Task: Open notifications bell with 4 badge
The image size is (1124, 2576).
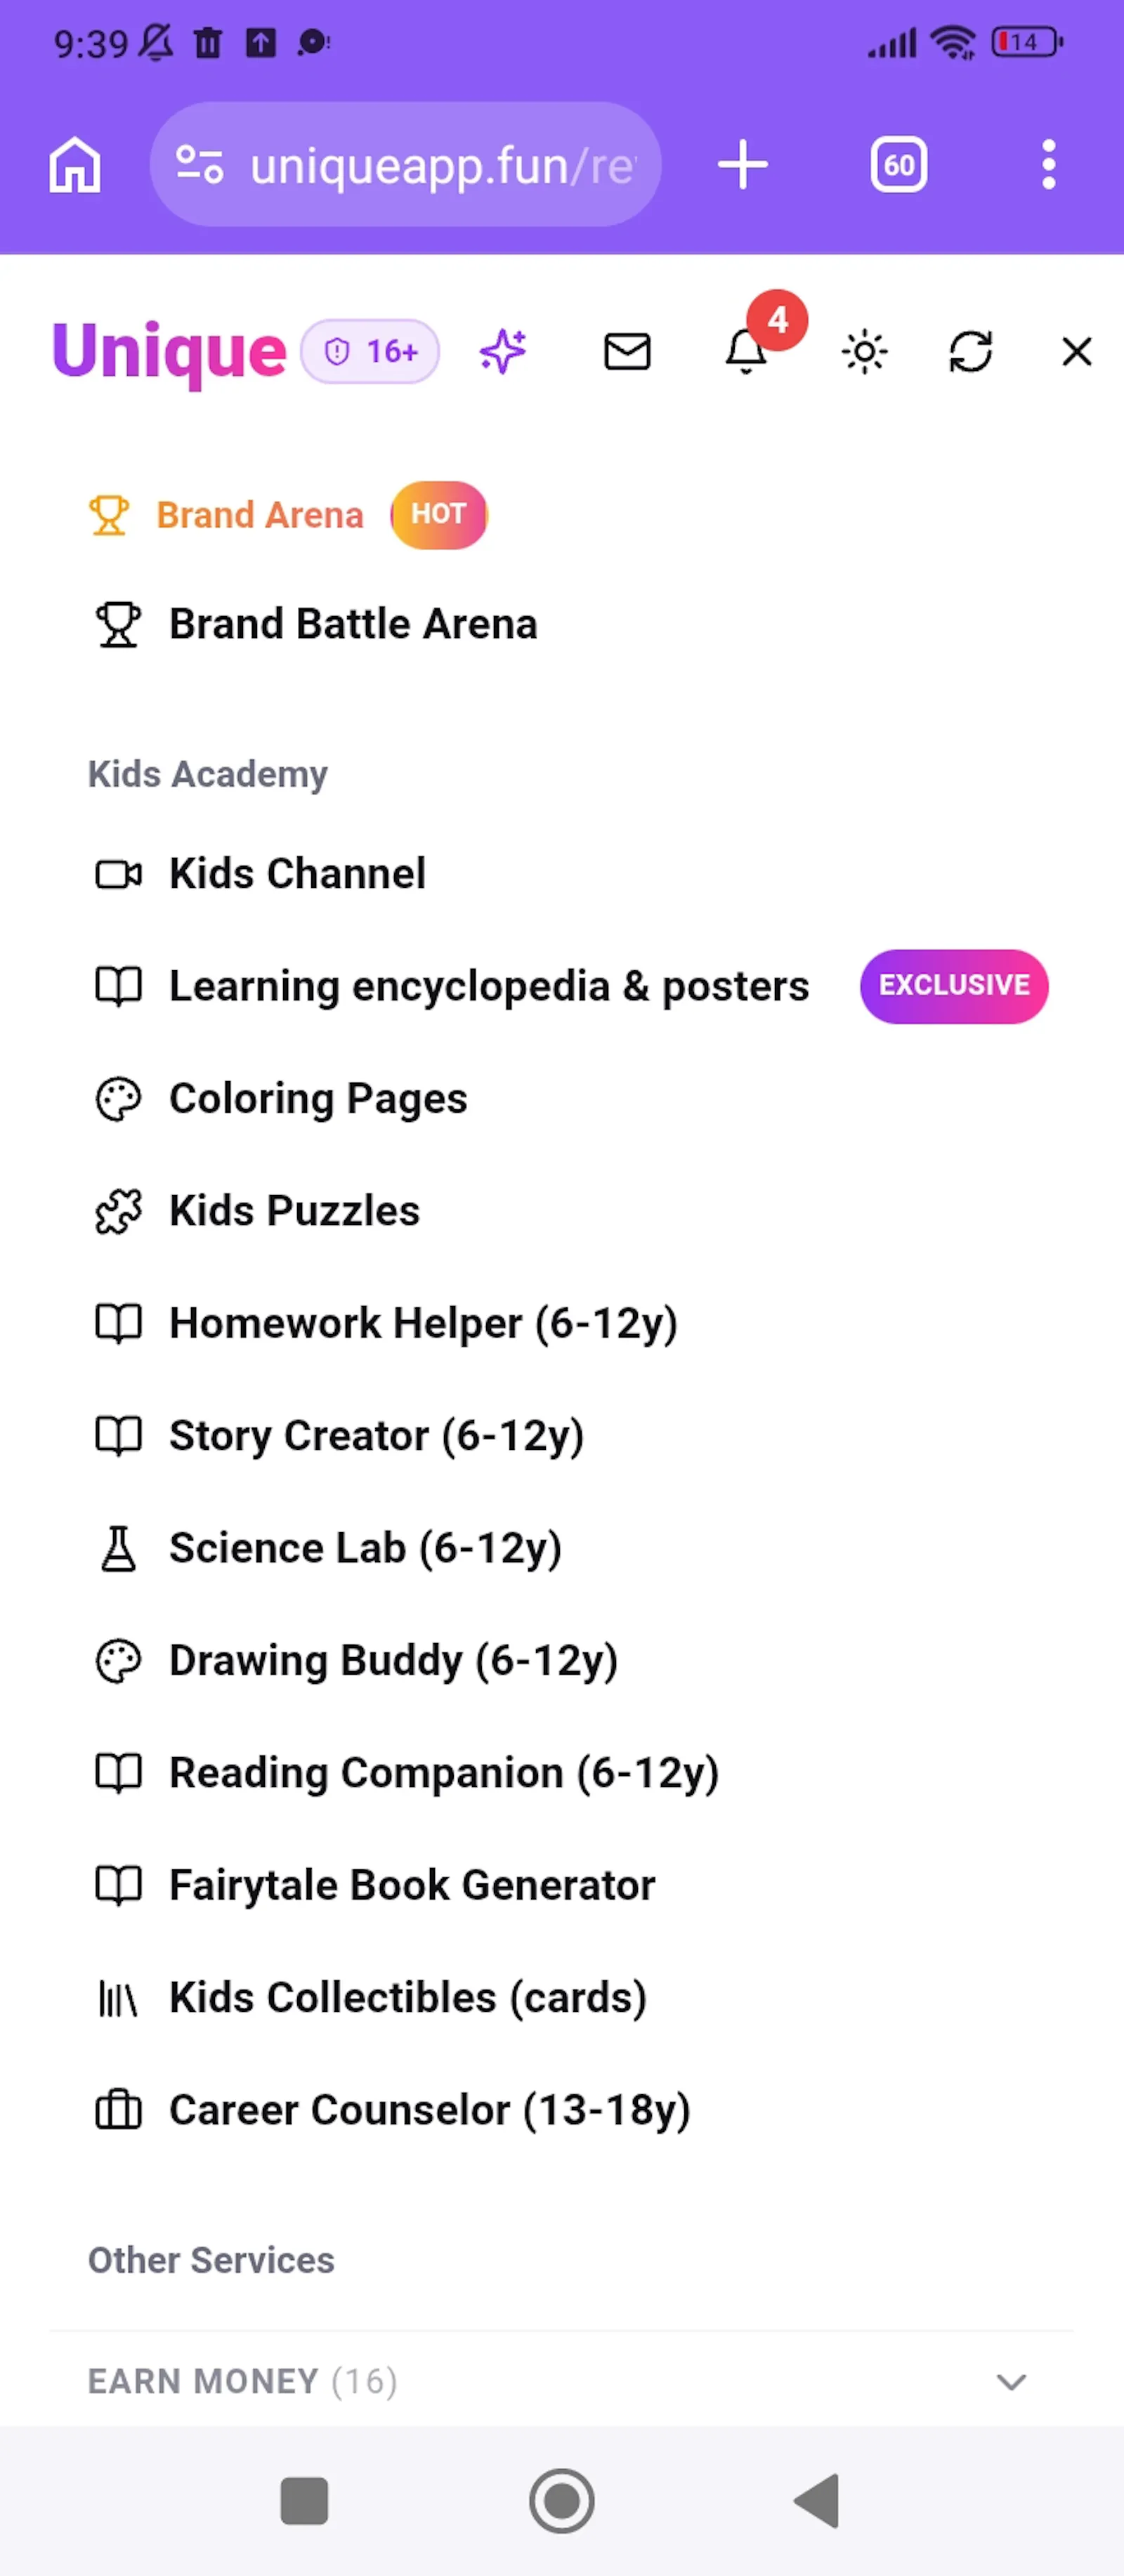Action: tap(747, 351)
